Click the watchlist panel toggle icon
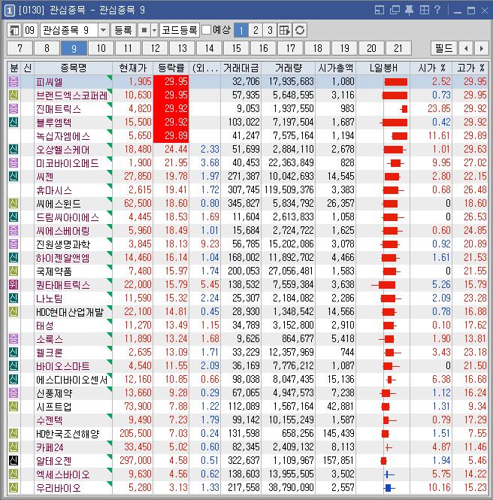This screenshot has width=493, height=500. pyautogui.click(x=14, y=30)
